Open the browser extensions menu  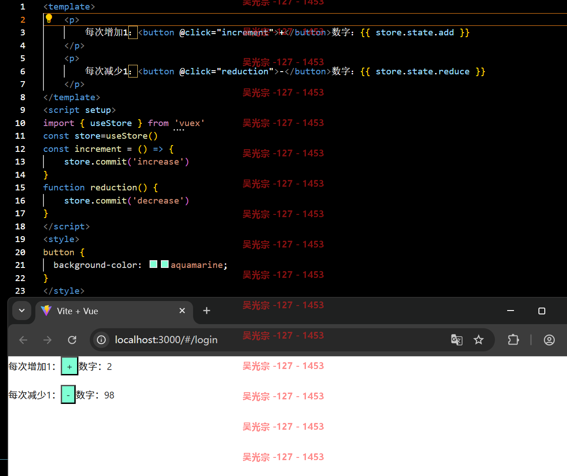[x=513, y=340]
